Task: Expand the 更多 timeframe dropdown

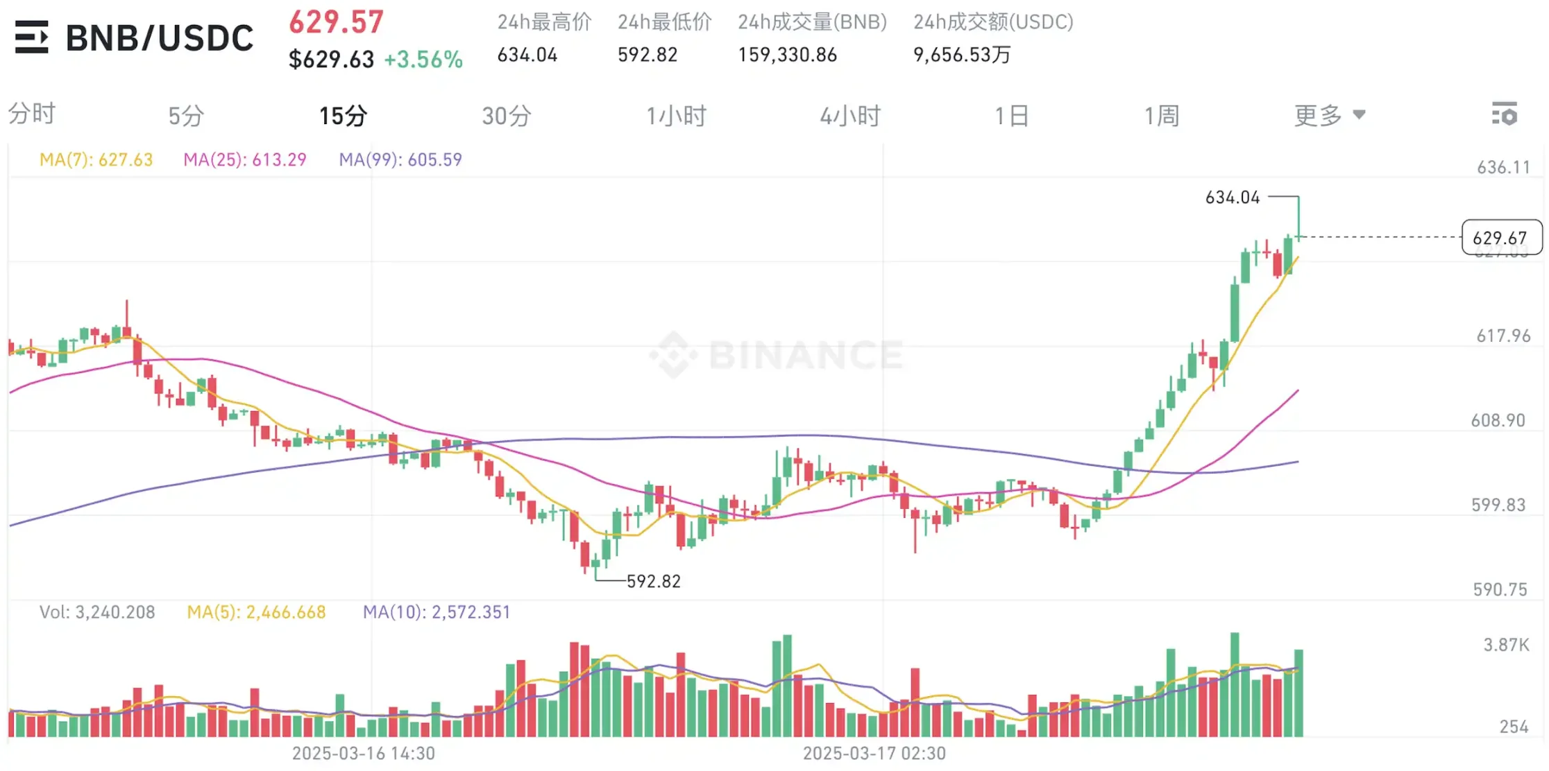Action: point(1329,115)
